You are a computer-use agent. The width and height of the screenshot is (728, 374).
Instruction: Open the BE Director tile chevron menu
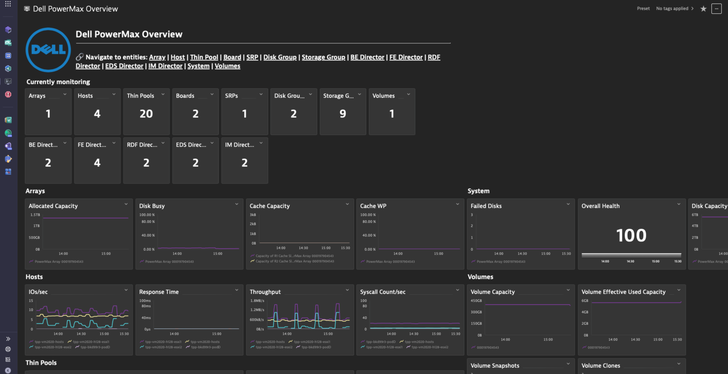[x=65, y=143]
